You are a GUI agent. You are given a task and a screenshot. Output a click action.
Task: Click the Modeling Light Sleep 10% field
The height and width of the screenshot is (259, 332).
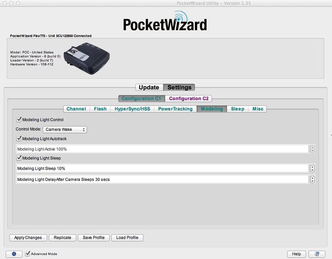pos(160,168)
